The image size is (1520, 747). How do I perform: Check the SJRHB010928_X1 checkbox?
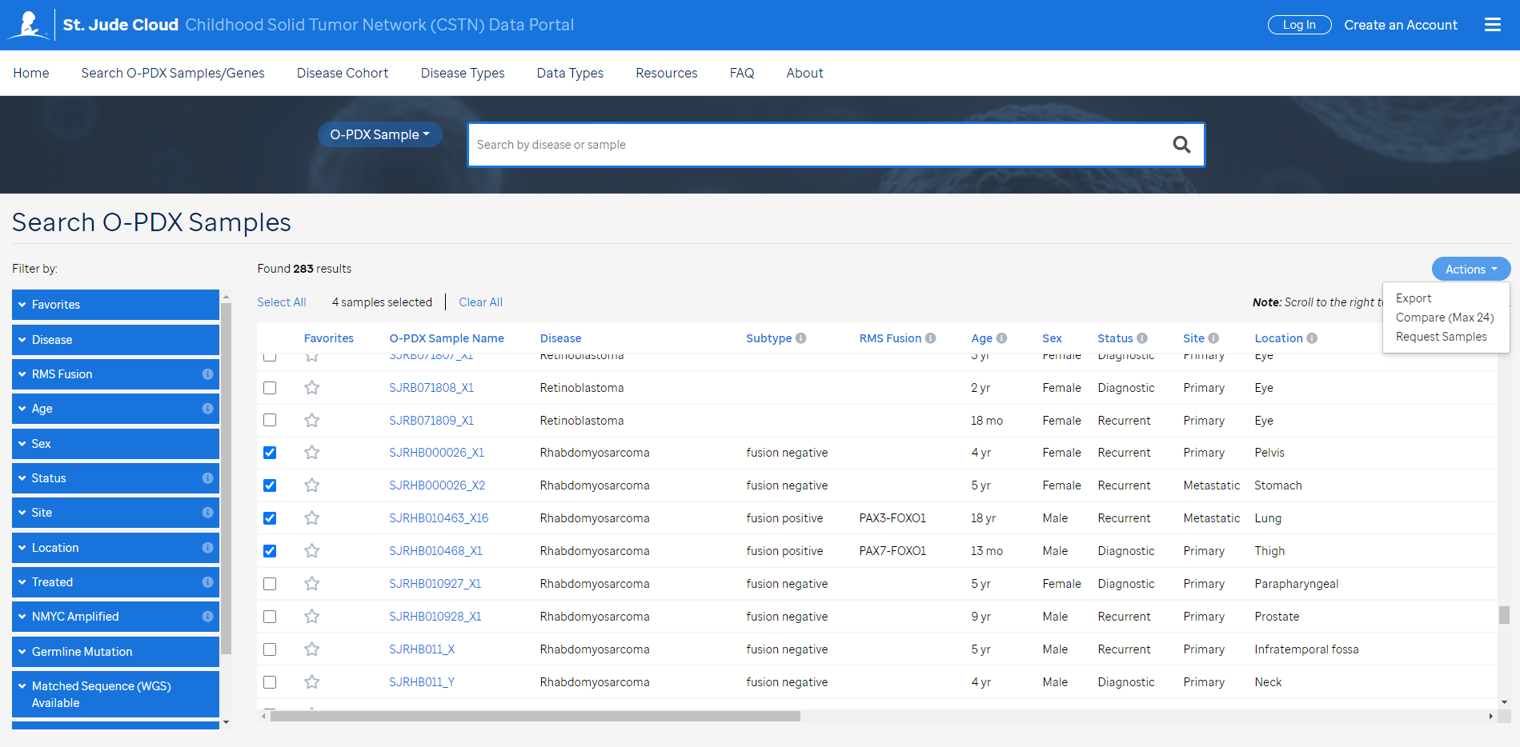pos(270,617)
